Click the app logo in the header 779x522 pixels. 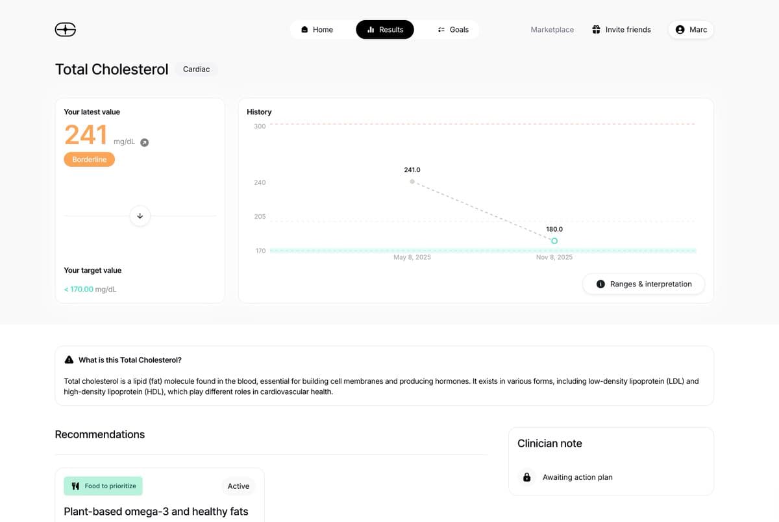click(x=66, y=29)
